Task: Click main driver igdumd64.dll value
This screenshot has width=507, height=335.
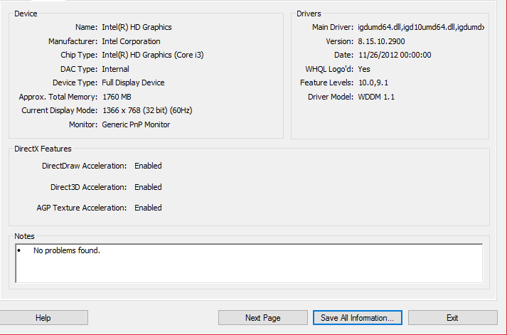Action: pos(421,27)
